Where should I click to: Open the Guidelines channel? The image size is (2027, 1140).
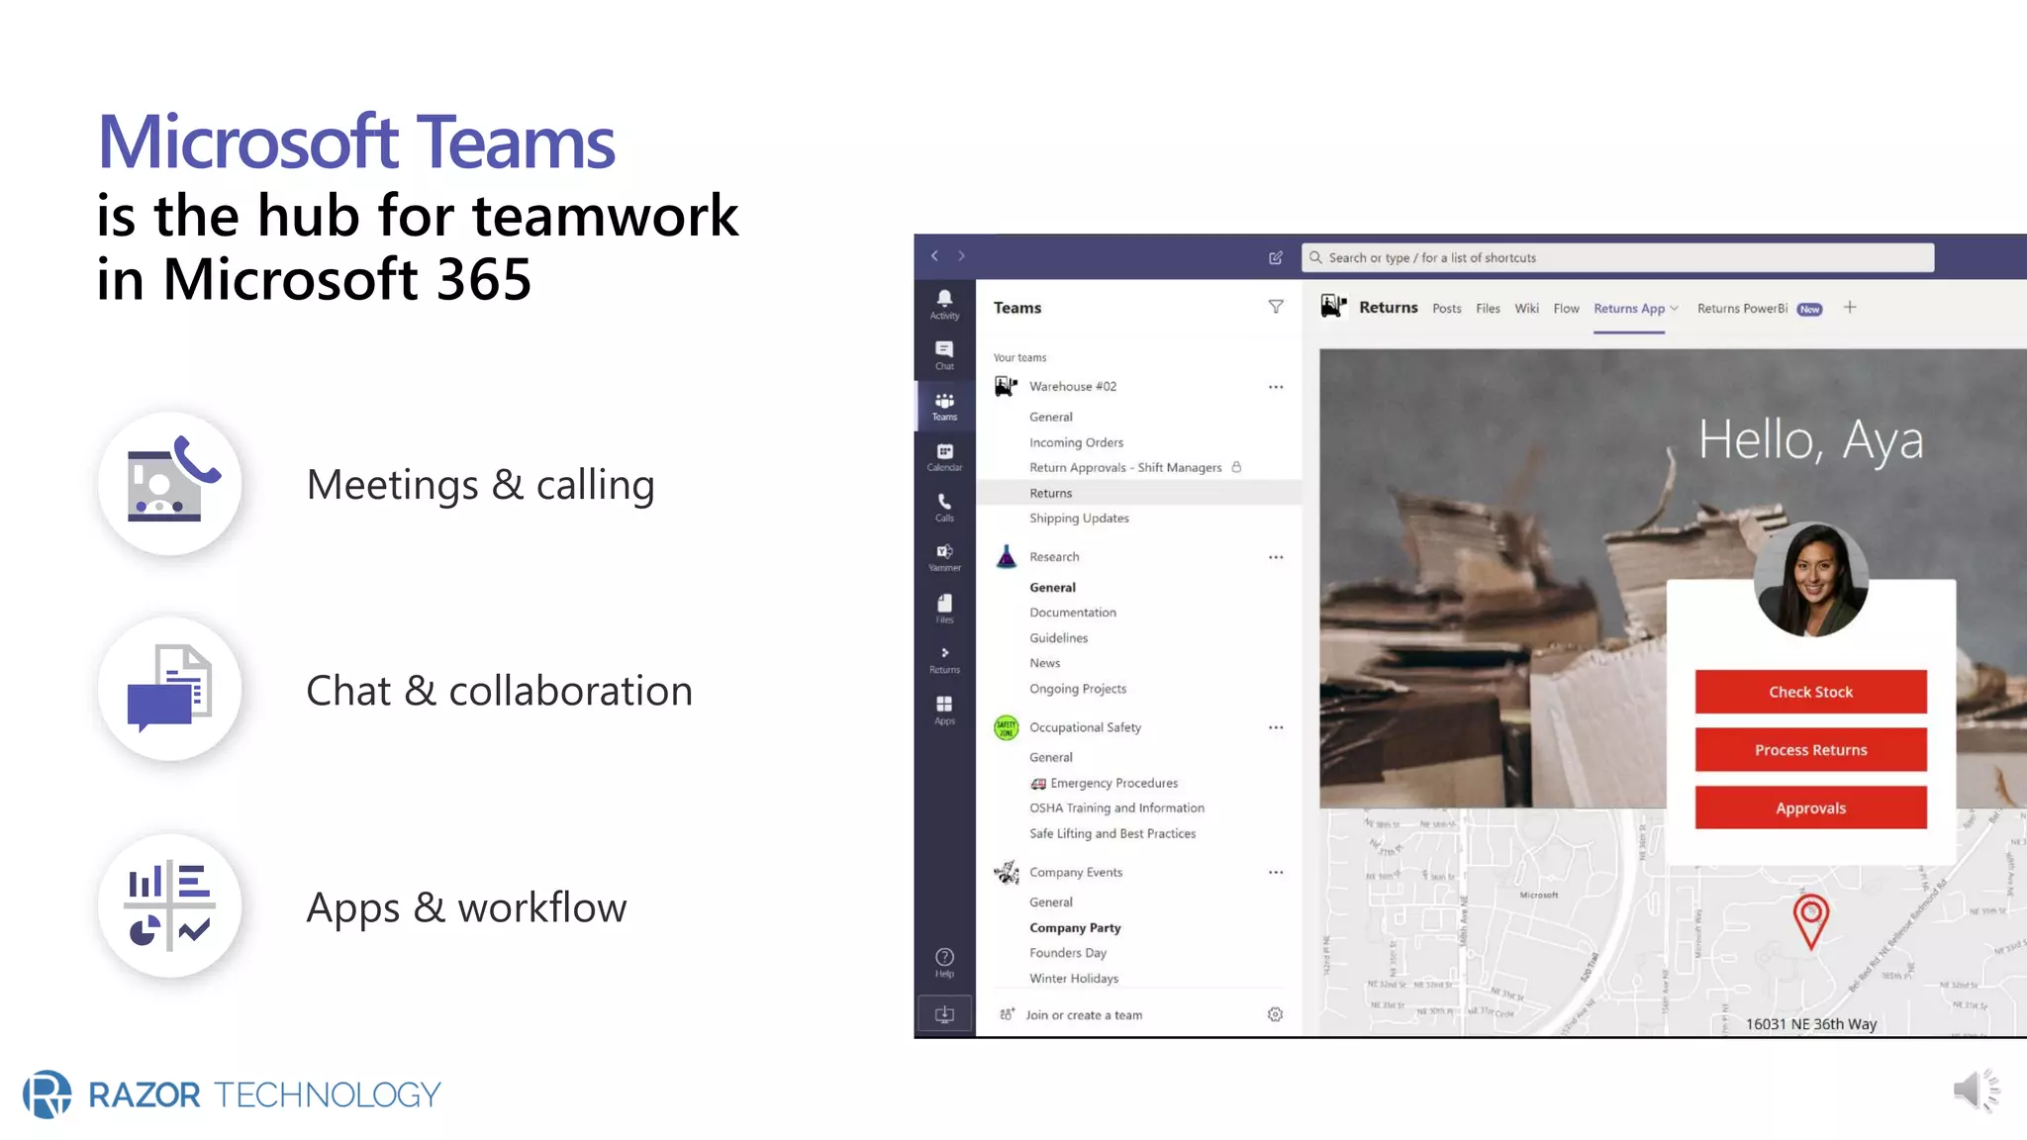tap(1058, 638)
